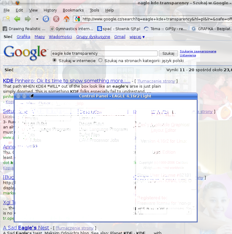Viewport: 232px width, 234px height.
Task: Open the Firefox Help menu
Action: pyautogui.click(x=109, y=10)
